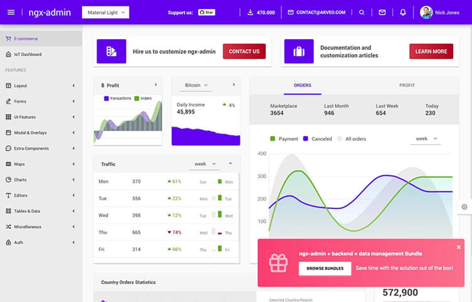Click the ngx-admin logo title
The height and width of the screenshot is (302, 472).
pyautogui.click(x=50, y=12)
